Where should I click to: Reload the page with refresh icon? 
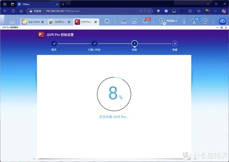13,11
